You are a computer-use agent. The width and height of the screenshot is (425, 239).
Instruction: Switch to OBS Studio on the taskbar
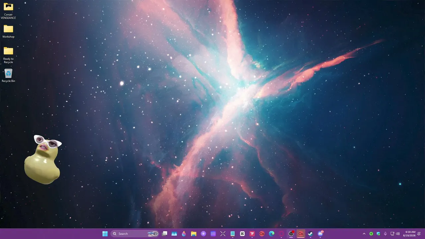(291, 234)
